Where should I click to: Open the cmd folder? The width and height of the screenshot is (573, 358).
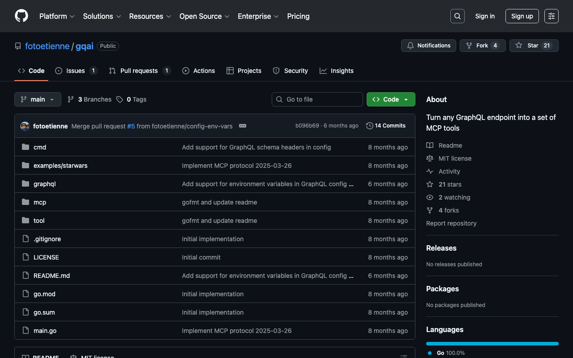tap(40, 147)
